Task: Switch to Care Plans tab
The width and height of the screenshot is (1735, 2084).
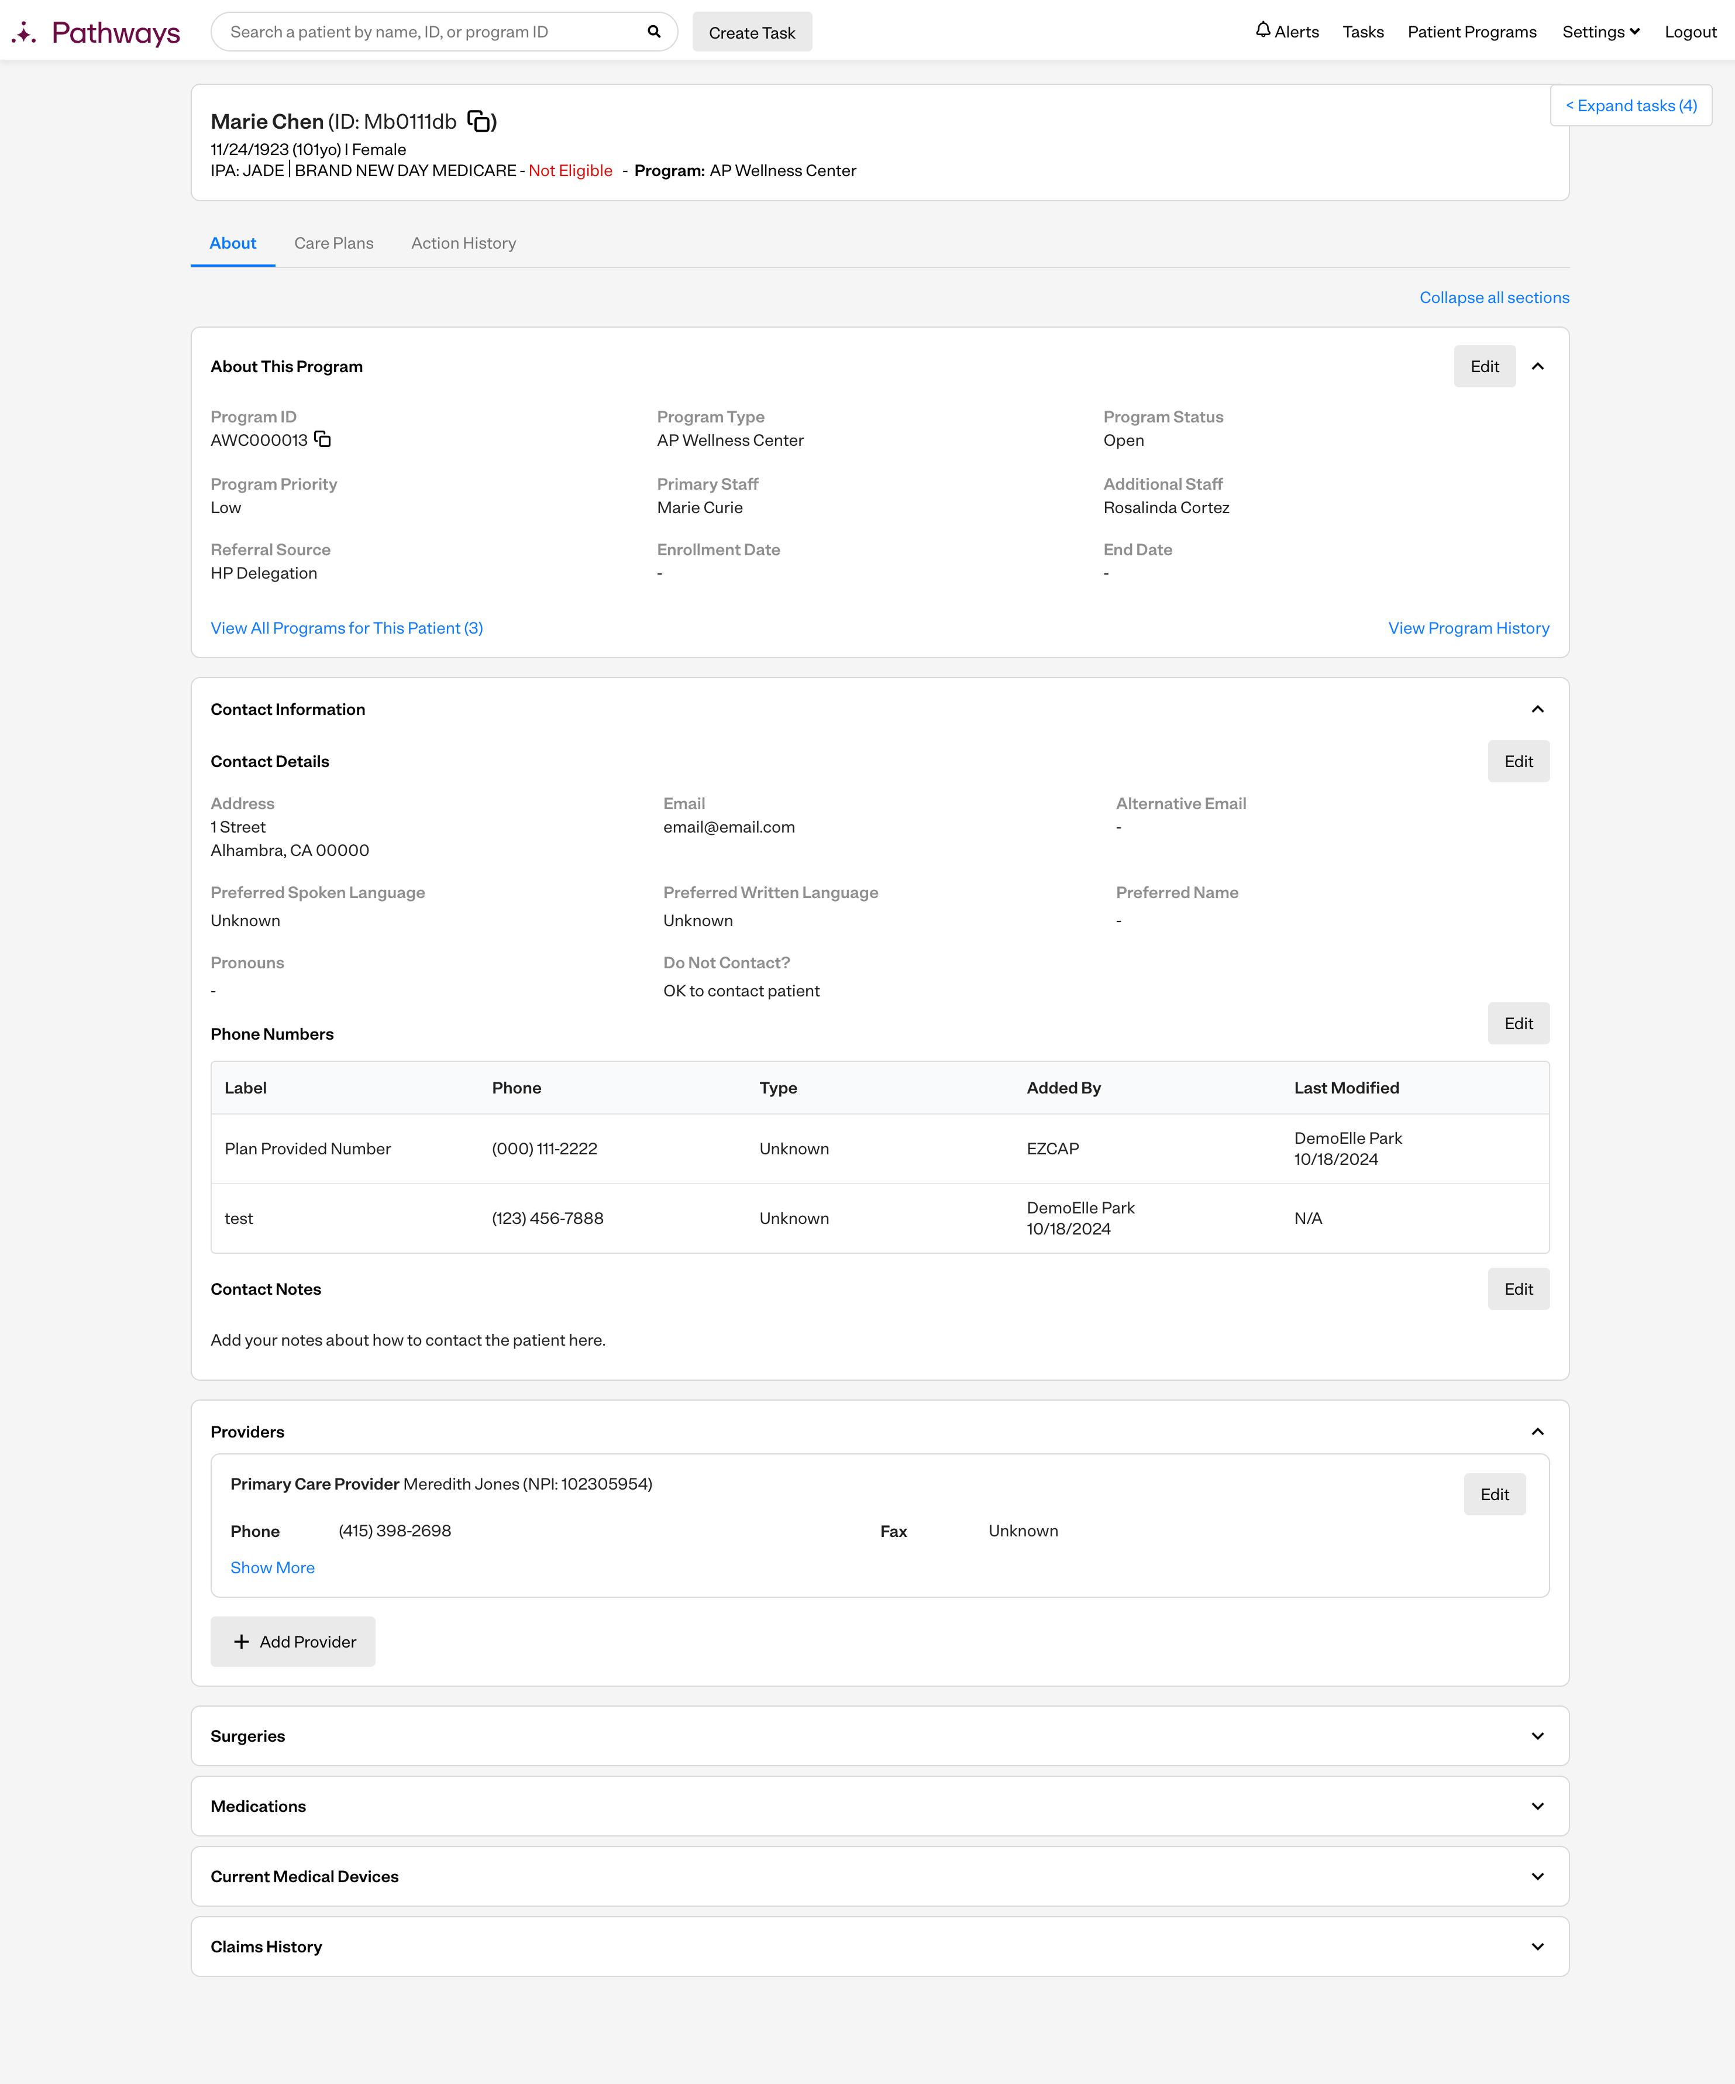Action: click(333, 243)
